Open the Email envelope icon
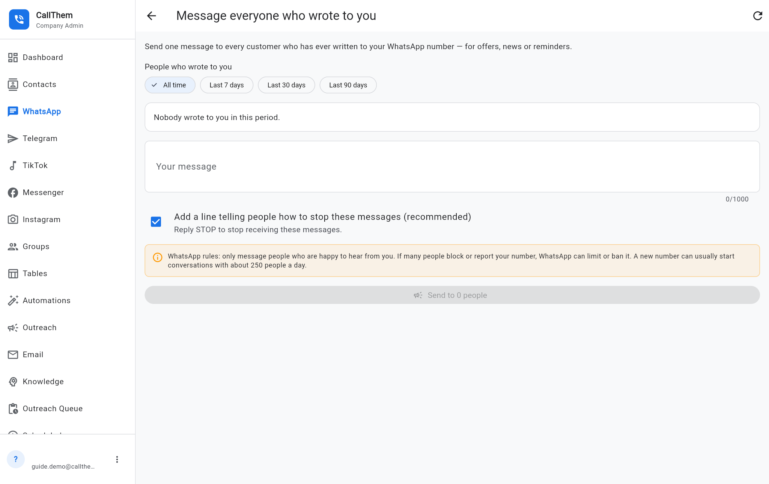Screen dimensions: 769x484 [13, 355]
